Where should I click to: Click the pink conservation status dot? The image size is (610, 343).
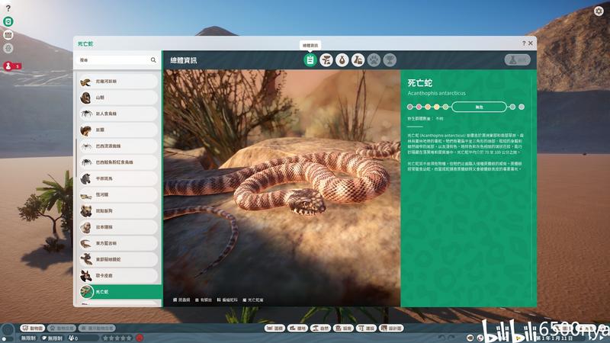click(x=419, y=107)
